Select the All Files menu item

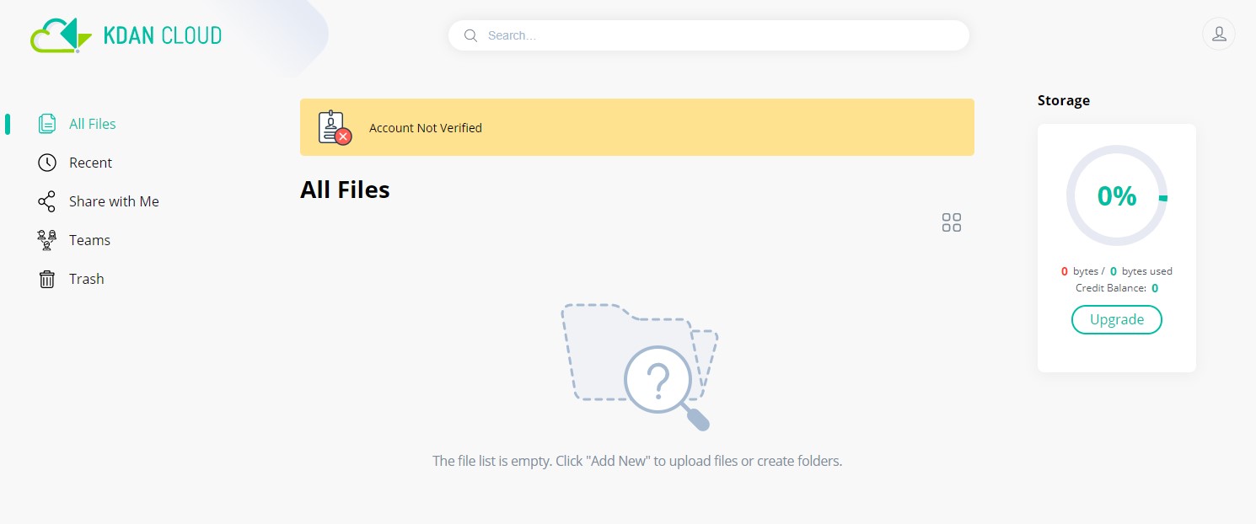93,124
